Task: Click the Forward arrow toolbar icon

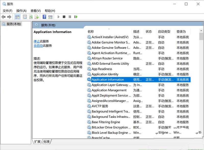Action: coord(9,17)
